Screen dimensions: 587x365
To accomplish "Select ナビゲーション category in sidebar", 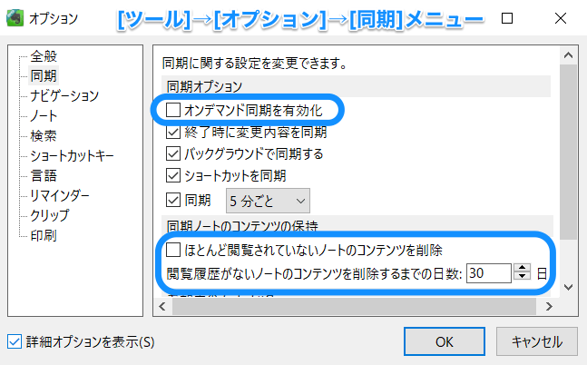I will click(x=64, y=95).
